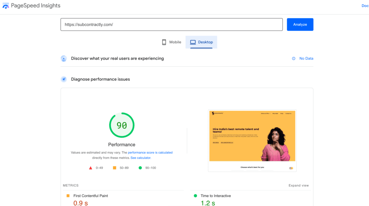Switch to the Mobile tab

tap(172, 42)
